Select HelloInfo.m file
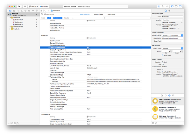This screenshot has width=191, height=135. click(x=19, y=25)
